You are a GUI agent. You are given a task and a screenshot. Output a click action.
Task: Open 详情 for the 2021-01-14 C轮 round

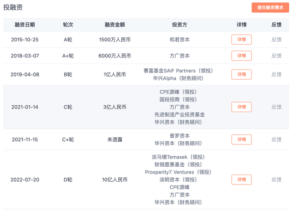click(241, 107)
